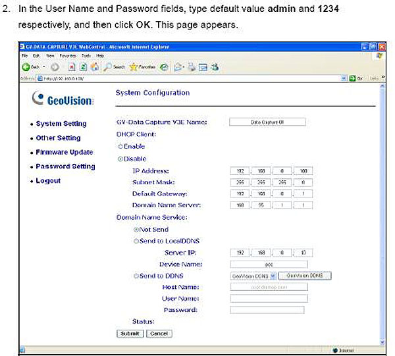The height and width of the screenshot is (356, 395).
Task: Click the Links toolbar label
Action: click(374, 78)
